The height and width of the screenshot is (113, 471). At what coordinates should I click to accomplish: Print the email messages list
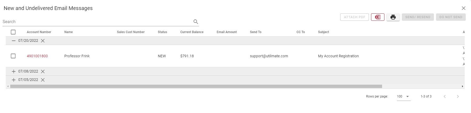tap(393, 17)
